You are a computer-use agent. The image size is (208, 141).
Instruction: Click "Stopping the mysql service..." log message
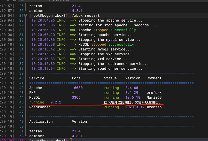pyautogui.click(x=109, y=40)
